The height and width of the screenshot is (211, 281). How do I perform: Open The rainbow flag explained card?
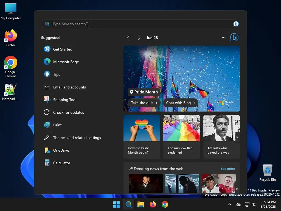[x=182, y=137]
